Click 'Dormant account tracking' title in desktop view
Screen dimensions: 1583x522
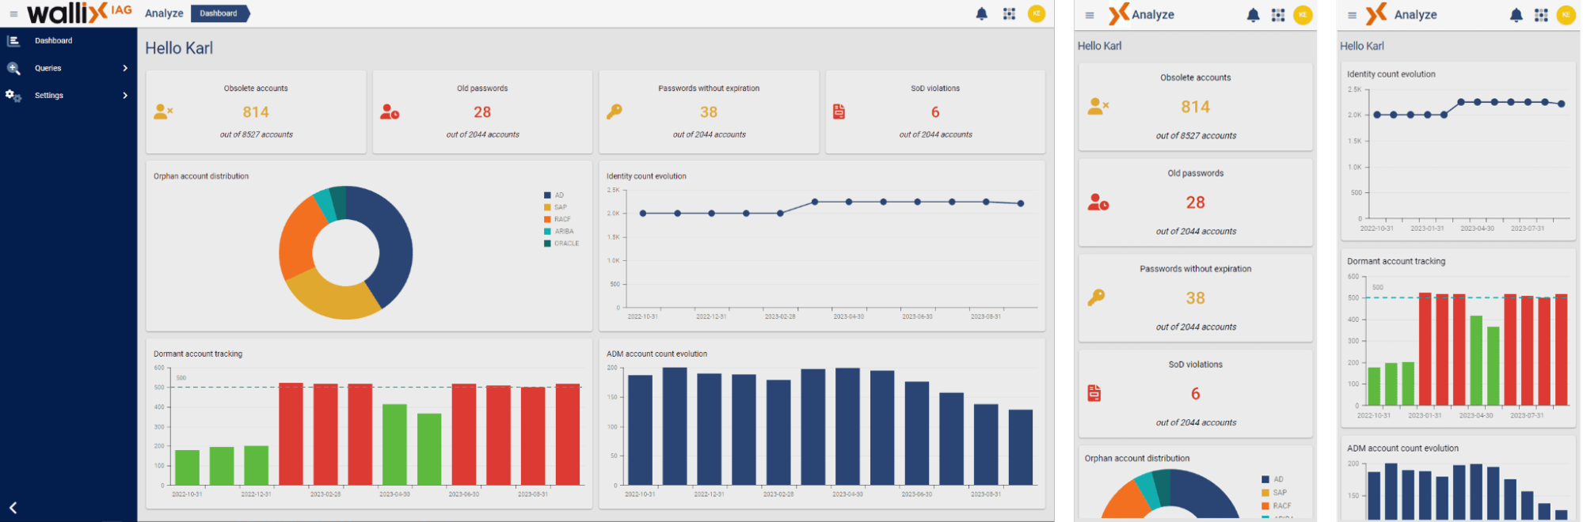pyautogui.click(x=198, y=354)
